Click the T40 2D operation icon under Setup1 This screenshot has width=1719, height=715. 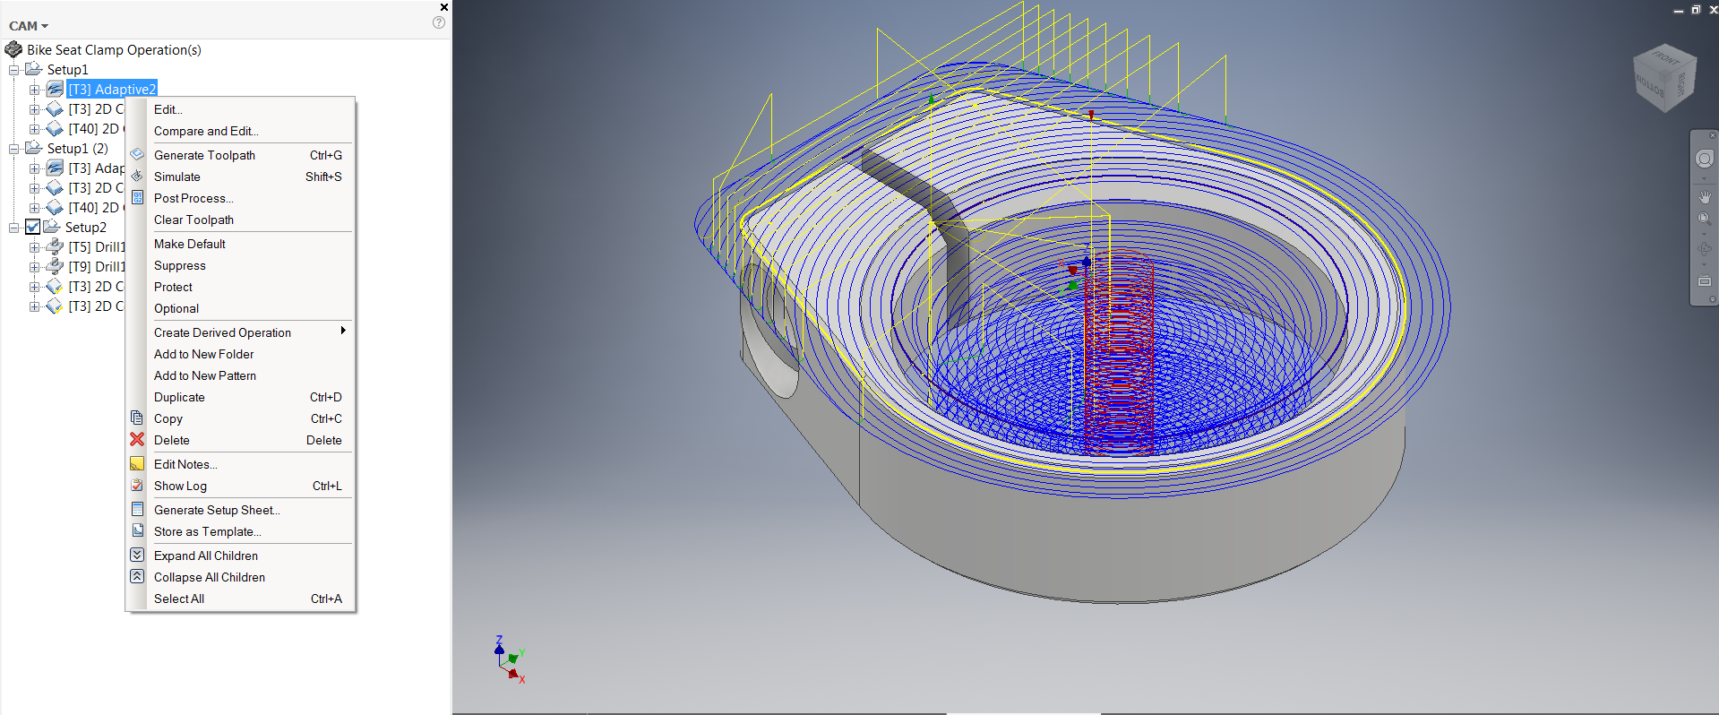(x=55, y=128)
